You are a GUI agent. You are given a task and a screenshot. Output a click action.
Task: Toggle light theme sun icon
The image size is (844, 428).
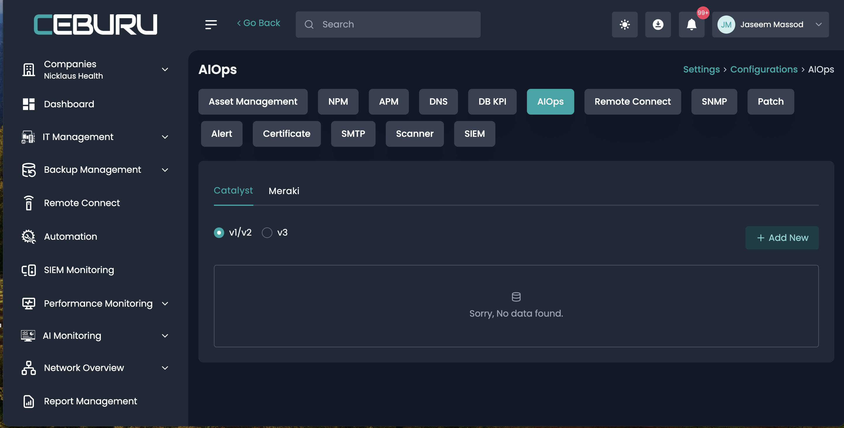(625, 25)
